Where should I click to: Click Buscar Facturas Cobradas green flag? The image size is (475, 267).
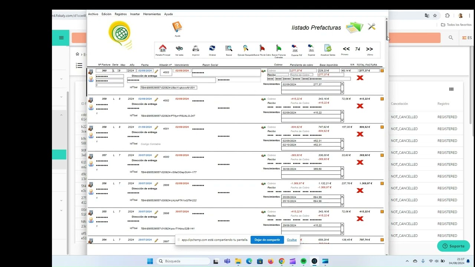[x=279, y=49]
